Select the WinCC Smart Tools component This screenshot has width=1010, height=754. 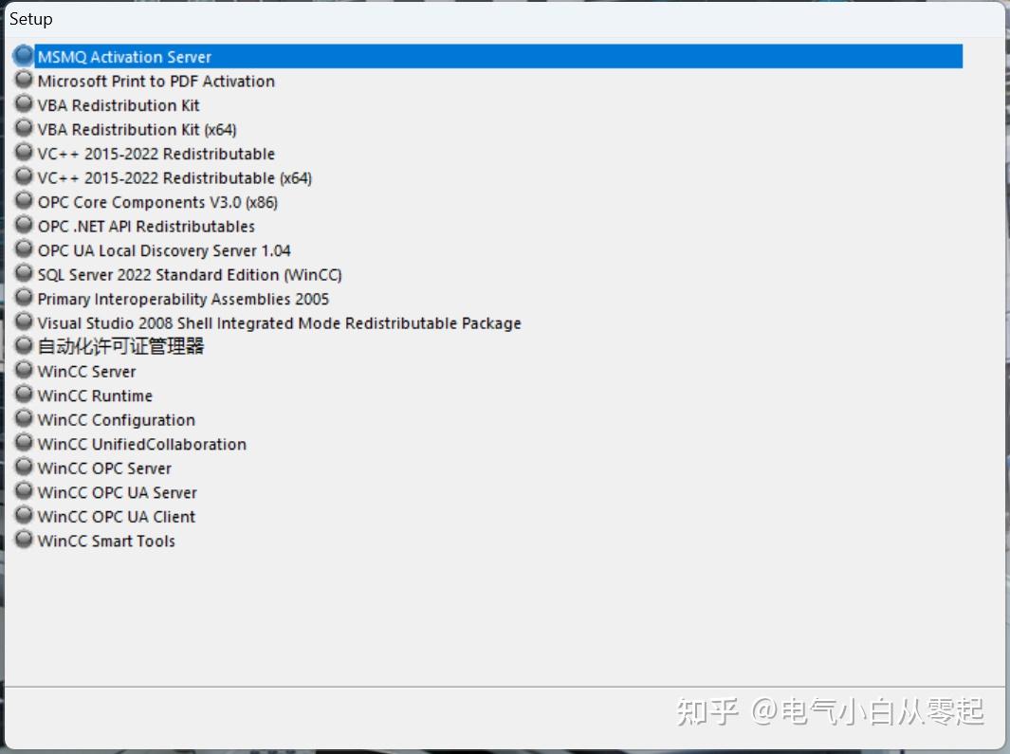point(105,541)
